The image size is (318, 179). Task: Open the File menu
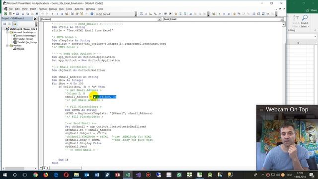tap(10, 9)
